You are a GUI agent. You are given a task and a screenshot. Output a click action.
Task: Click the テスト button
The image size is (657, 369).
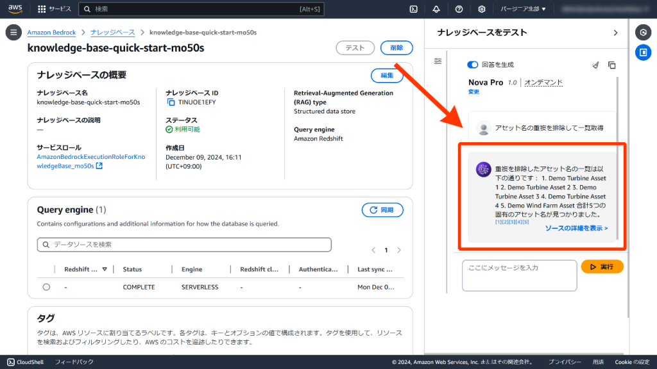tap(355, 47)
